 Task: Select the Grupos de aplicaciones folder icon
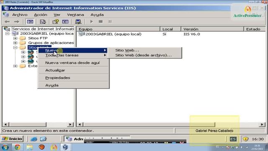(x=23, y=43)
